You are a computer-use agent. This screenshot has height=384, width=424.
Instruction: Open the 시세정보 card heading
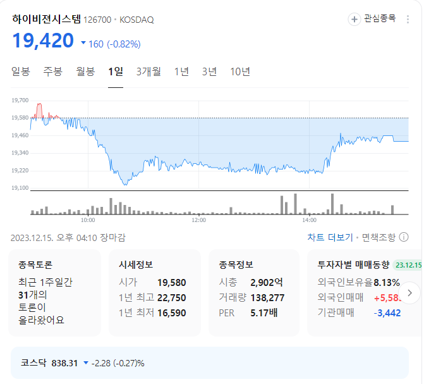[x=136, y=264]
